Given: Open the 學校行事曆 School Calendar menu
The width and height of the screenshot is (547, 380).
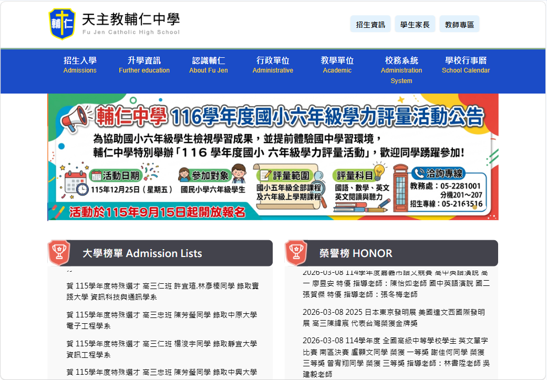Looking at the screenshot, I should tap(466, 65).
